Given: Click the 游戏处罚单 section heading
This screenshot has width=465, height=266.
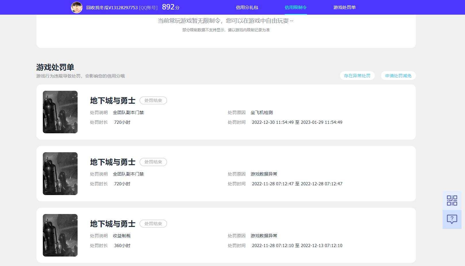Looking at the screenshot, I should click(55, 67).
